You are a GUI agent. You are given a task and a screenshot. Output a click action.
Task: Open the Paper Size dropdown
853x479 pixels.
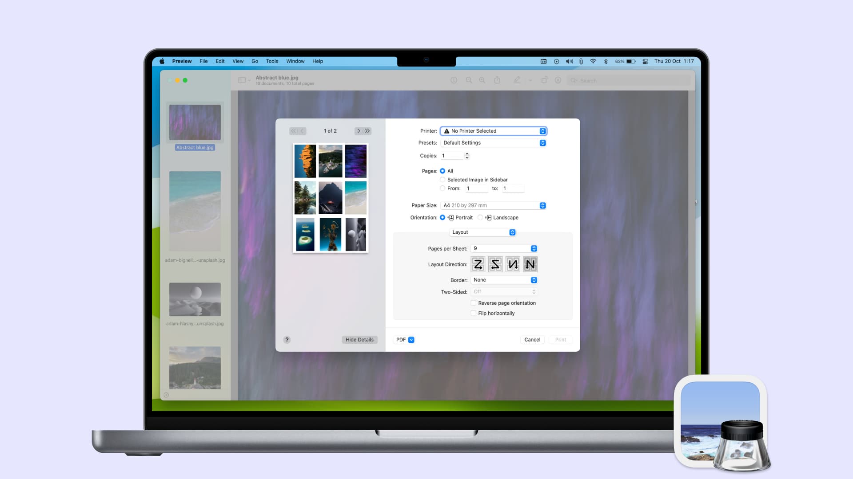[493, 205]
